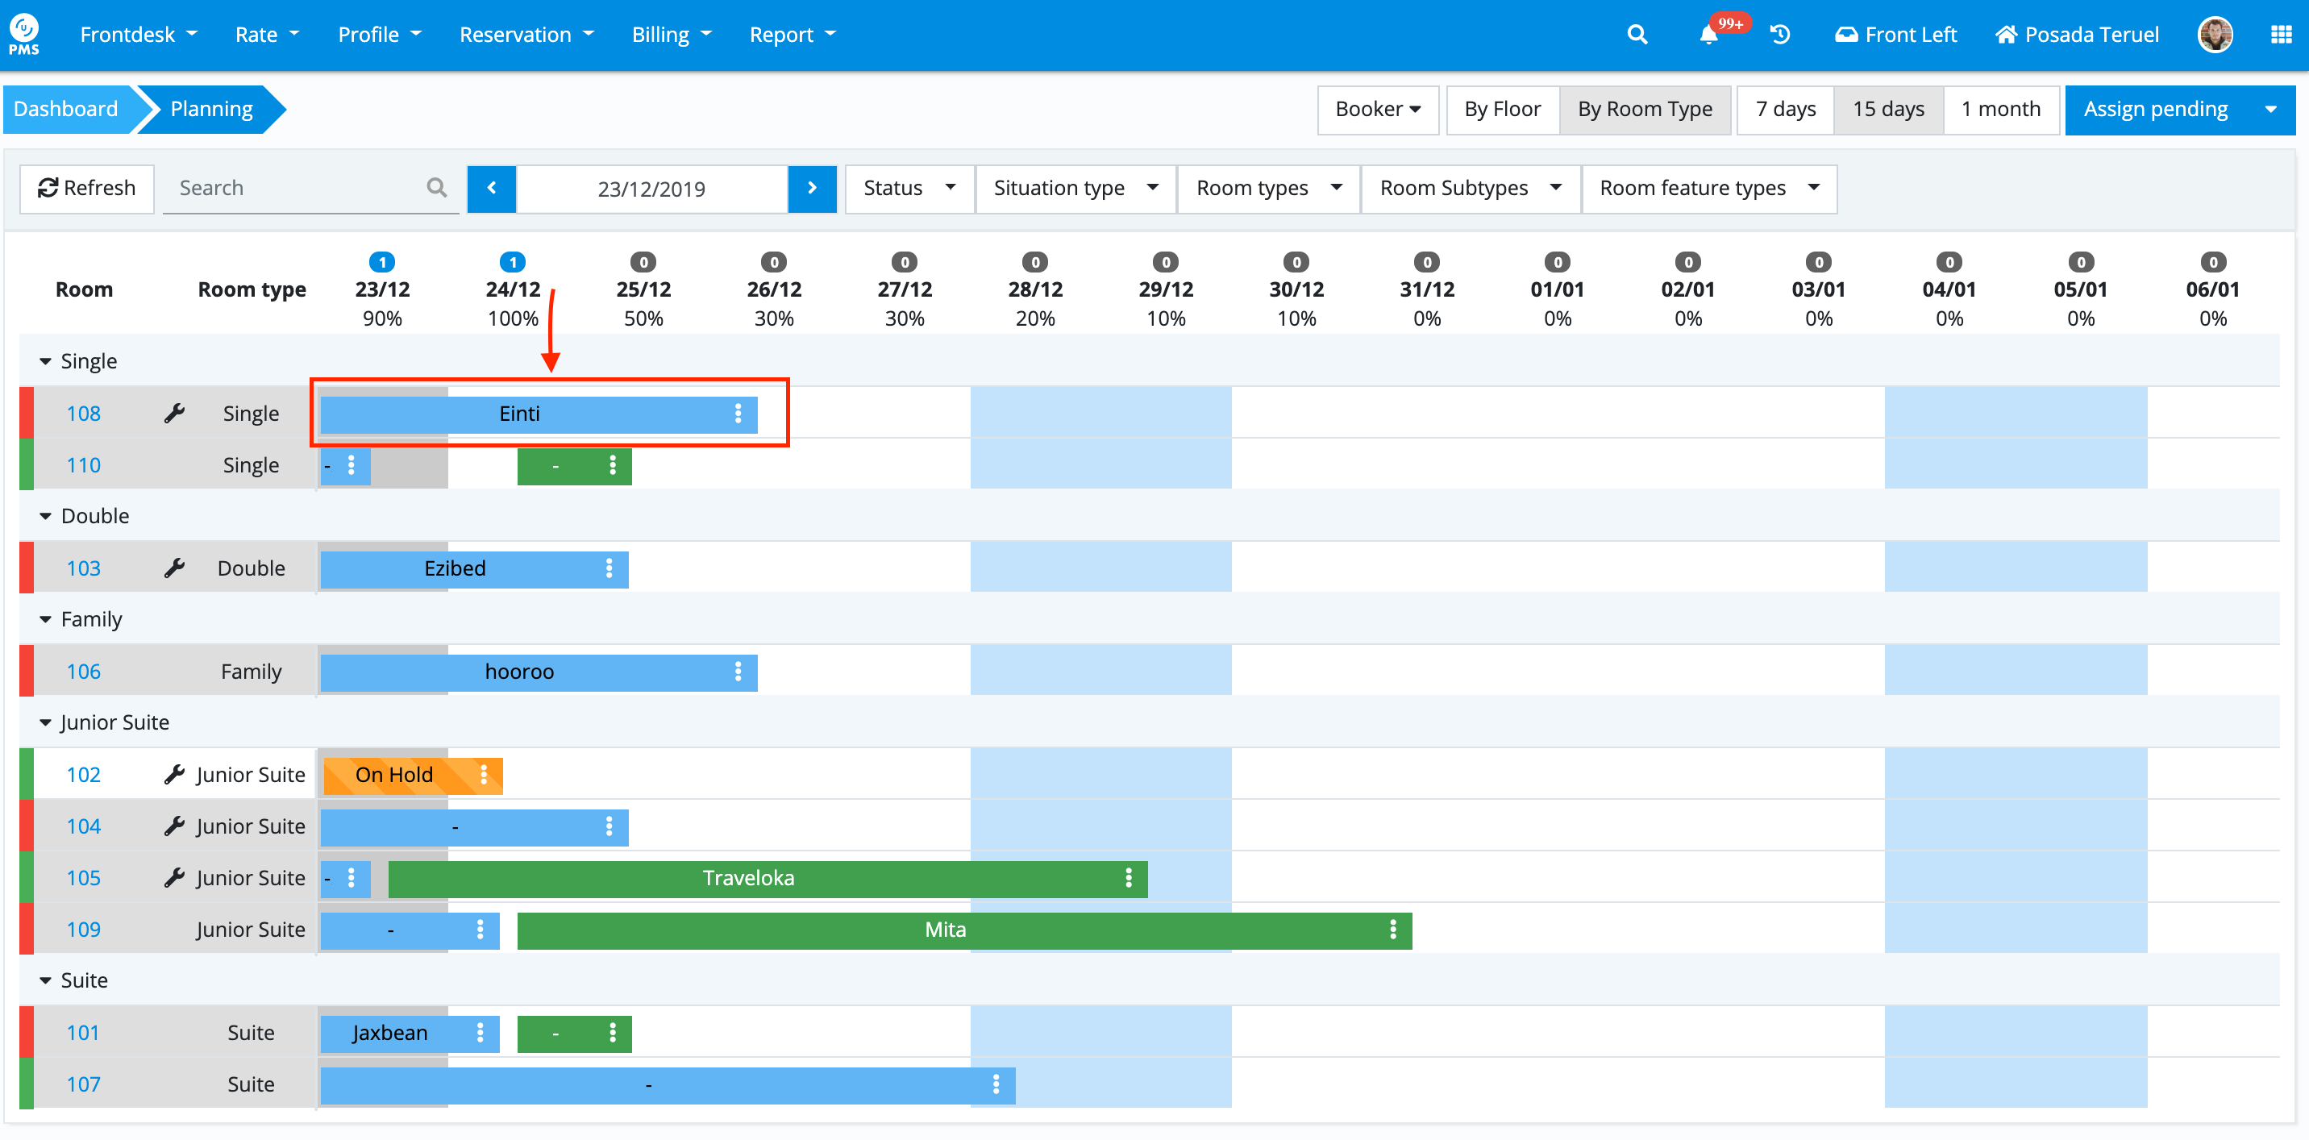This screenshot has height=1140, width=2309.
Task: Select the 7 days range
Action: 1786,110
